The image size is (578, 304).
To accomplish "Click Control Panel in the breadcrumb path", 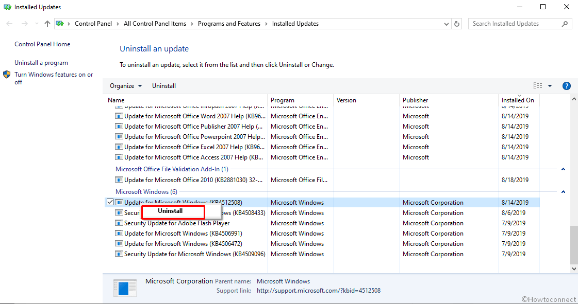I will pyautogui.click(x=93, y=24).
